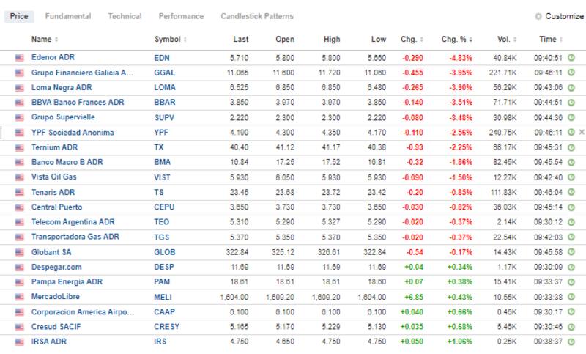
Task: Click the green clock icon on IRSA ADR row
Action: tap(571, 342)
